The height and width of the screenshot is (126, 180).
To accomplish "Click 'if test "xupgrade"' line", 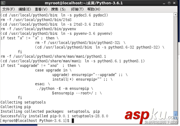I will pyautogui.click(x=40, y=66).
